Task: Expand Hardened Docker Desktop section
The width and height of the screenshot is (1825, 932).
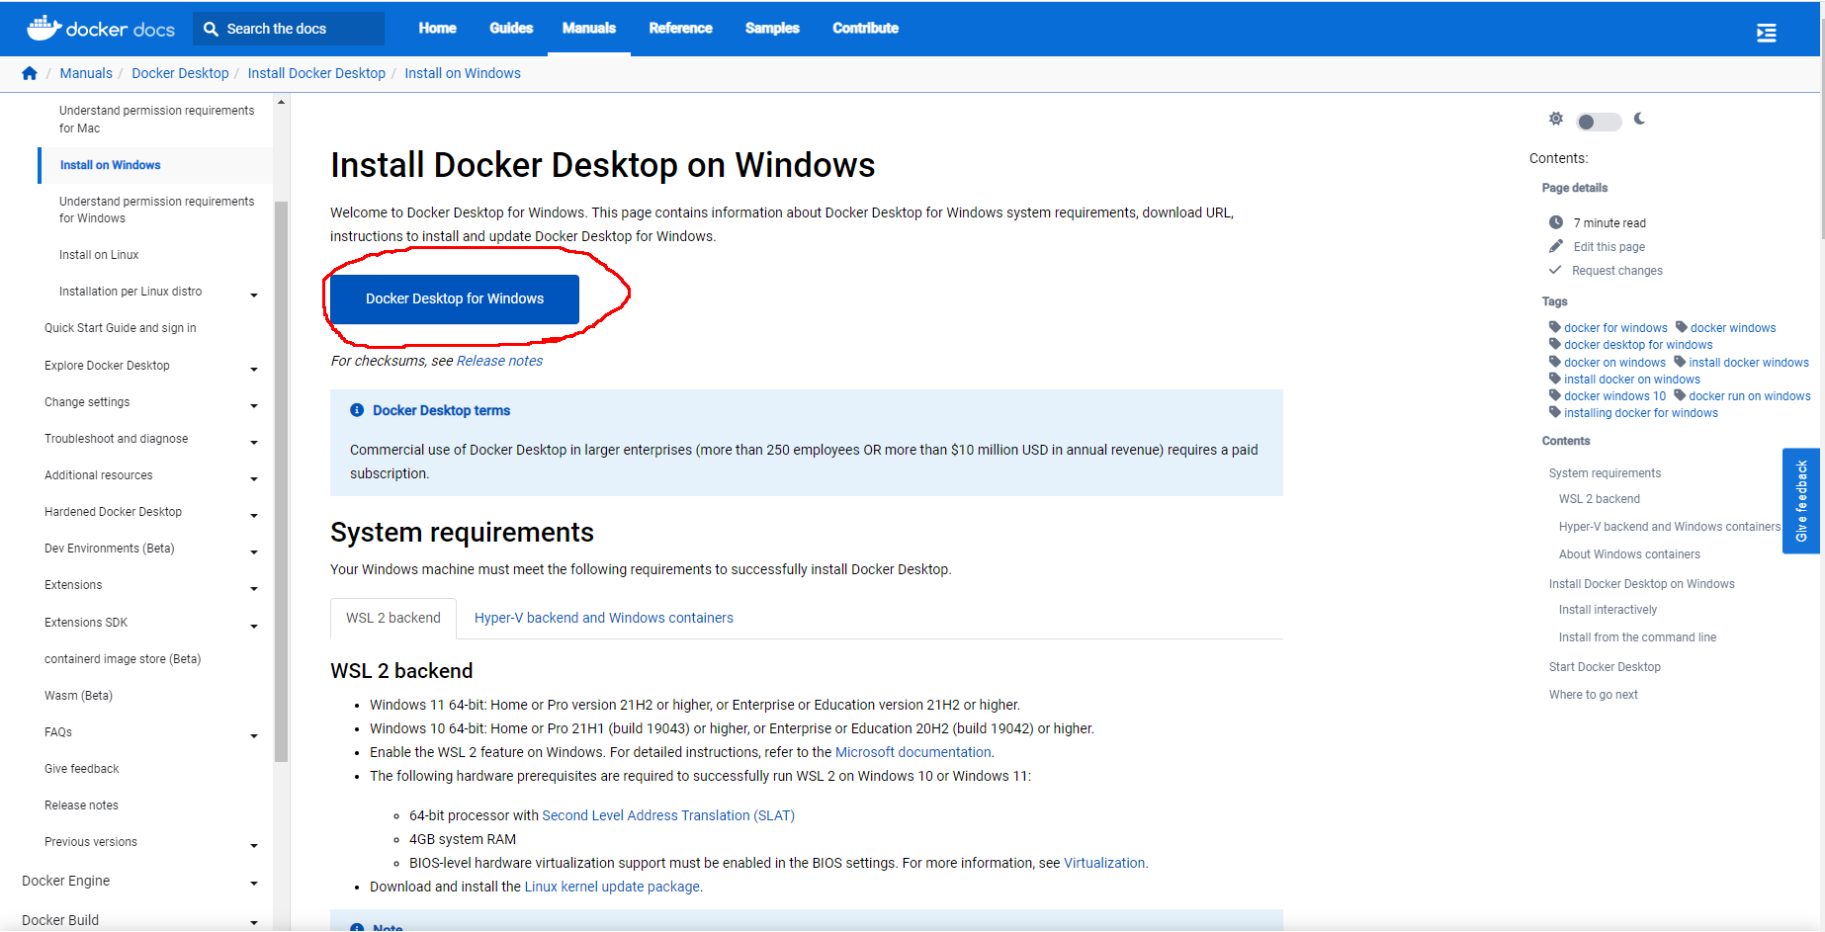Action: (x=254, y=515)
